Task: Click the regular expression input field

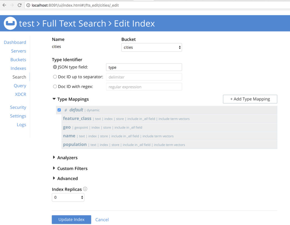Action: click(x=144, y=87)
